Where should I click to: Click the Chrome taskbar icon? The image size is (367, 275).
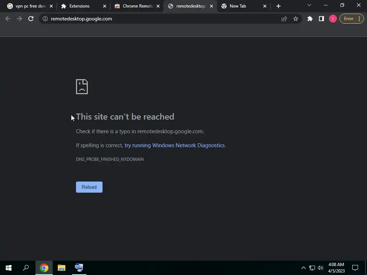coord(44,268)
